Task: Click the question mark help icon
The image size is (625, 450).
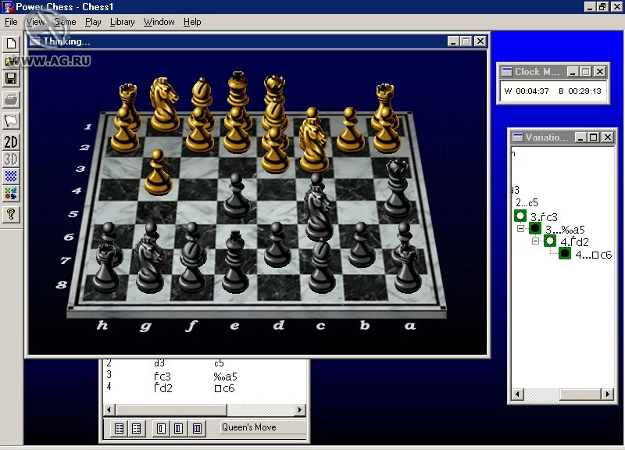Action: click(x=11, y=214)
